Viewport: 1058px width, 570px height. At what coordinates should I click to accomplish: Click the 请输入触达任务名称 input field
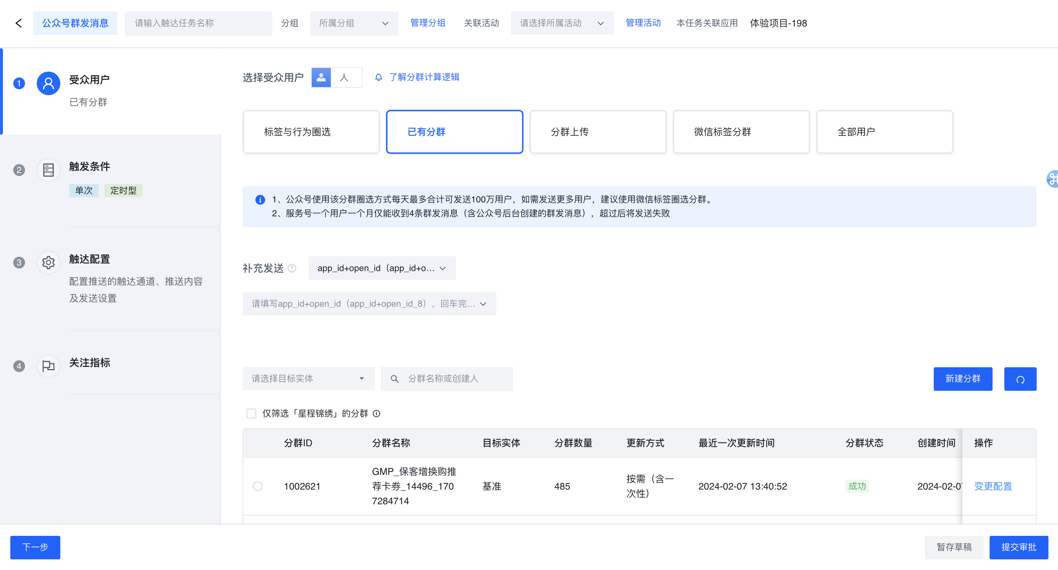tap(198, 24)
